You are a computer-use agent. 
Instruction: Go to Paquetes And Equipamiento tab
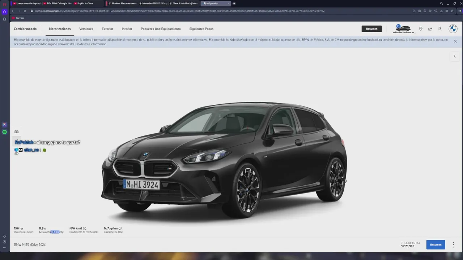click(161, 29)
